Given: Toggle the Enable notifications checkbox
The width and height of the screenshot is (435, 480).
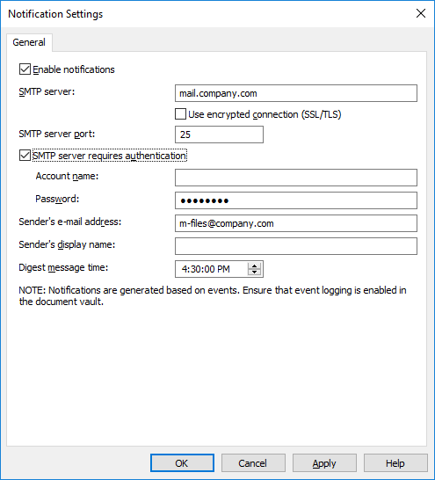Looking at the screenshot, I should click(x=25, y=69).
